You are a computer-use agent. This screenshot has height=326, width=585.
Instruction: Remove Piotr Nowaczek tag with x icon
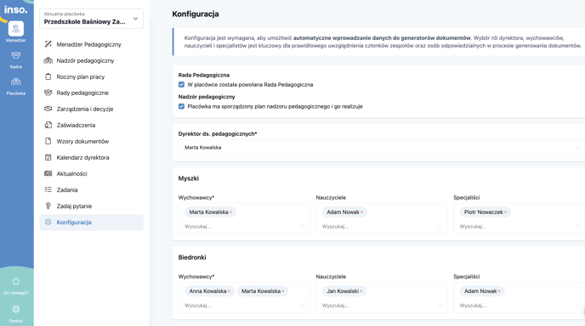(506, 212)
